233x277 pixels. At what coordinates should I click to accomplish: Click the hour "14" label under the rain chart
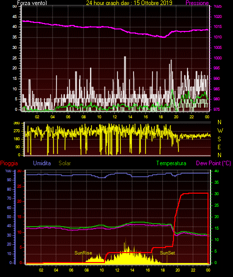coord(132,270)
